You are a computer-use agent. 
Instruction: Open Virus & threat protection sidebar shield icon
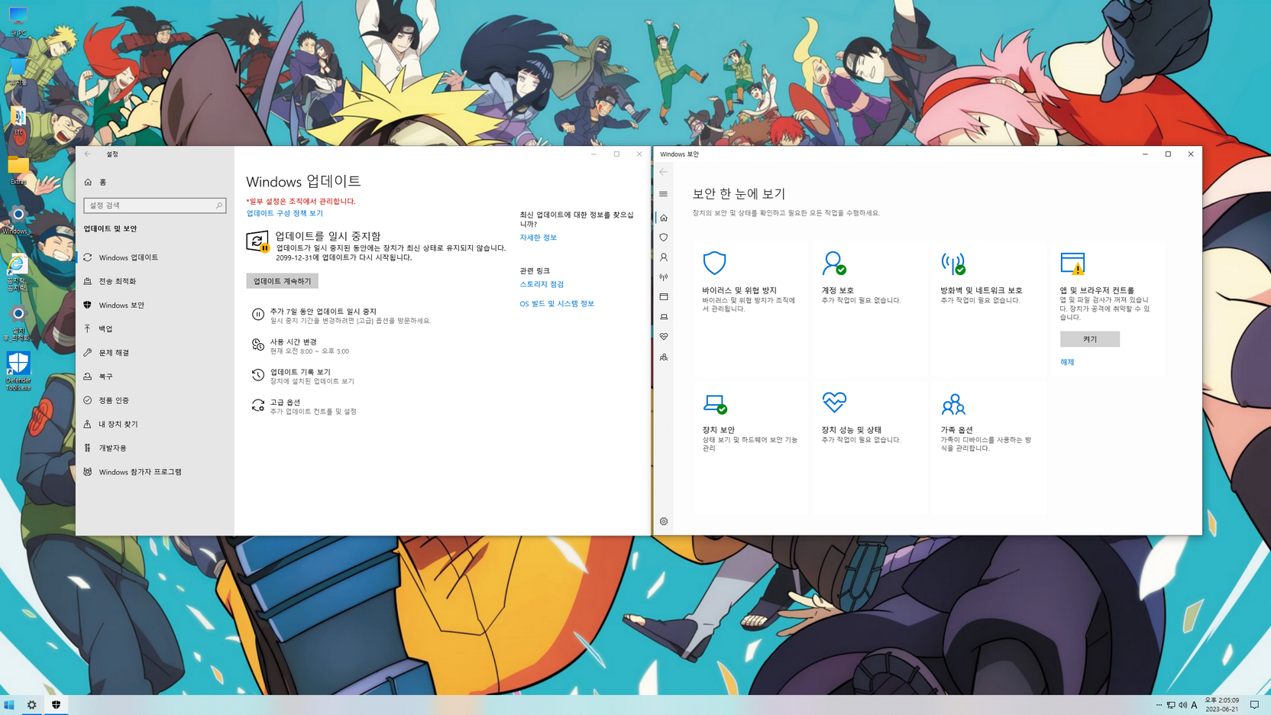[x=664, y=238]
